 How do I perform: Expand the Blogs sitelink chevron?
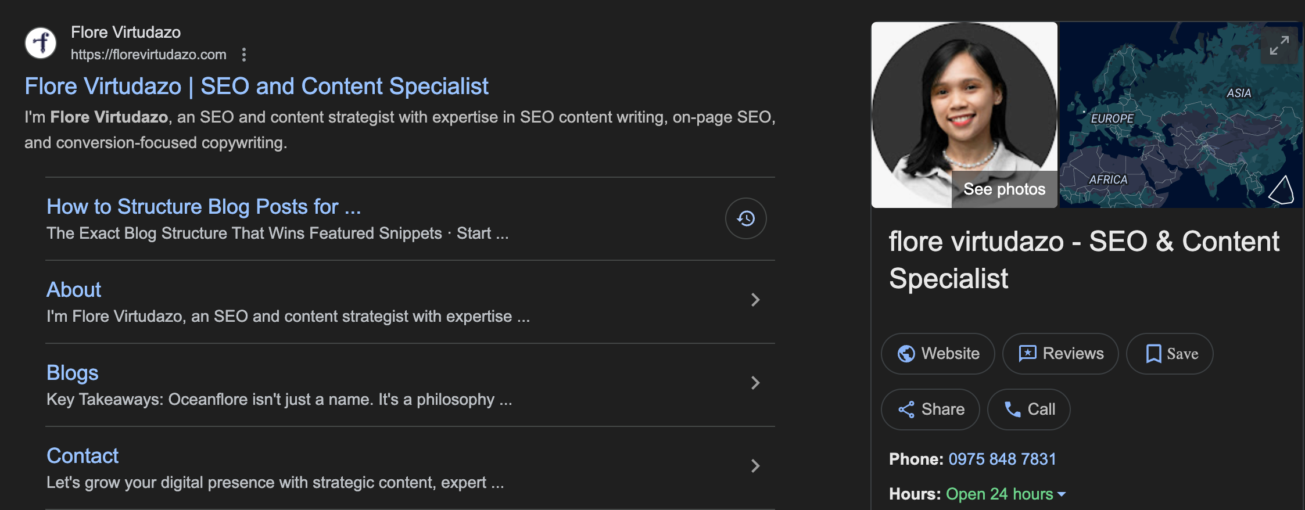755,383
